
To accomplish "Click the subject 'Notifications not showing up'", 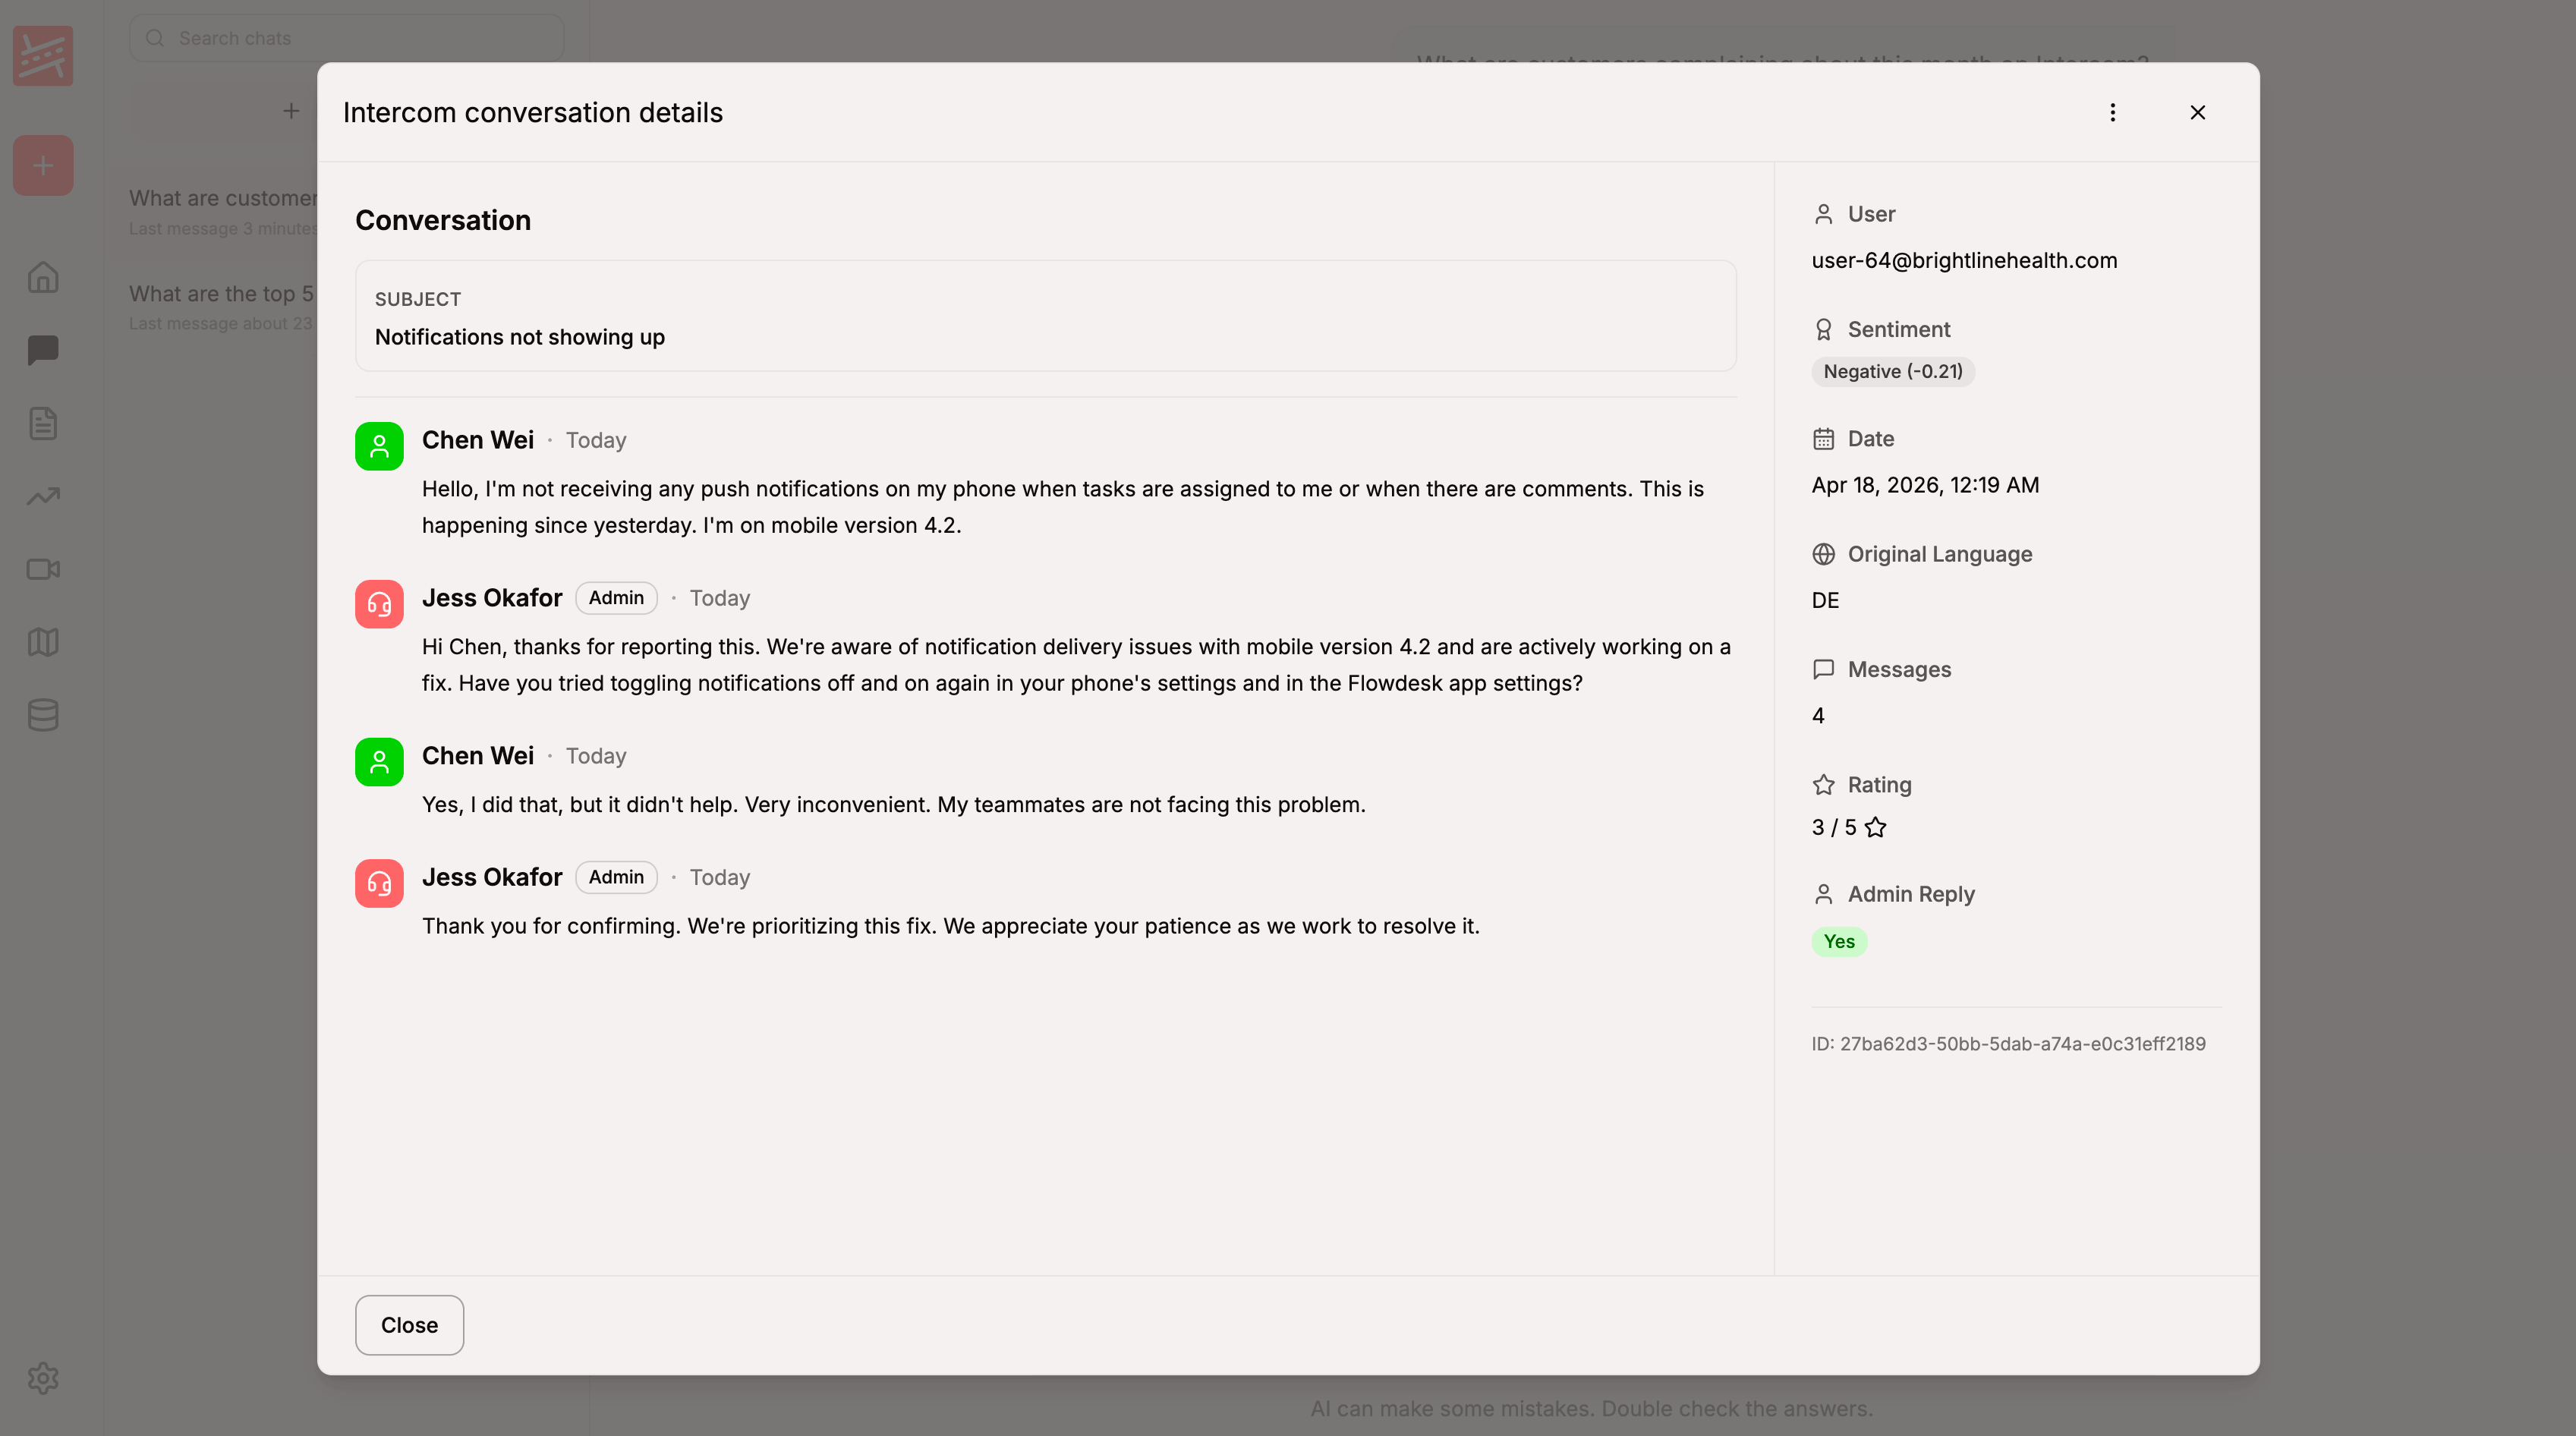I will point(520,337).
